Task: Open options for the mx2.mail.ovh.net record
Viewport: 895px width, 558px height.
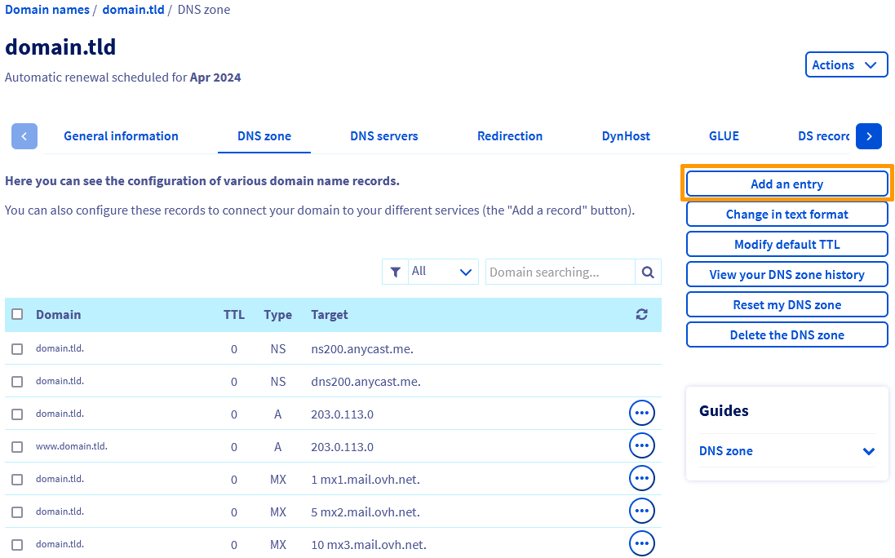Action: [641, 511]
